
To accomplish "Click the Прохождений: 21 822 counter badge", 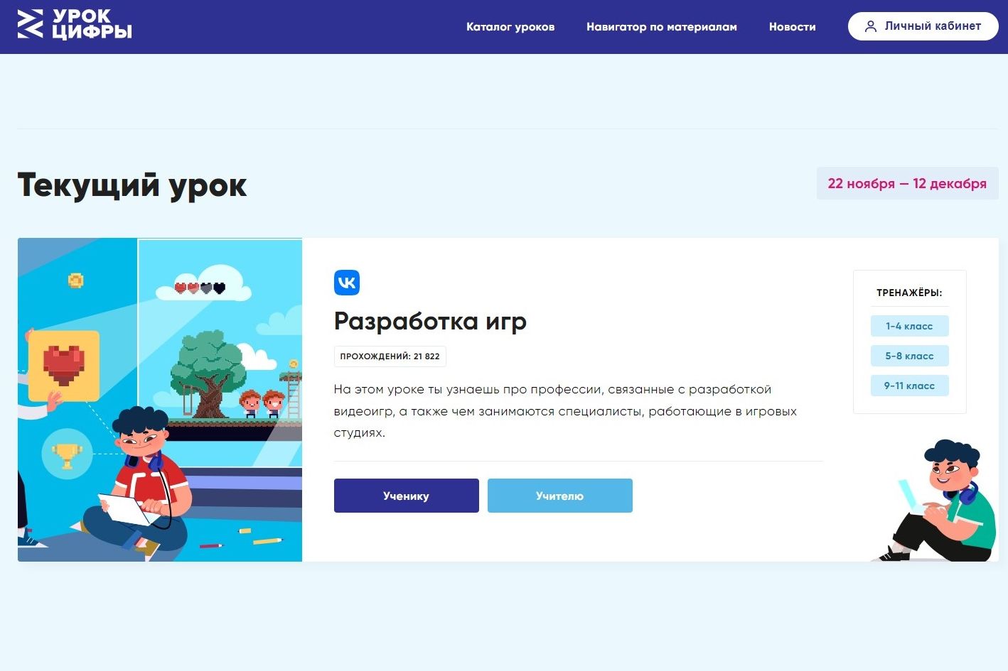I will (x=390, y=356).
